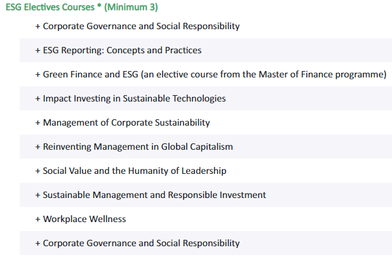
Task: Open Impact Investing in Sustainable Technologies title
Action: coord(134,98)
